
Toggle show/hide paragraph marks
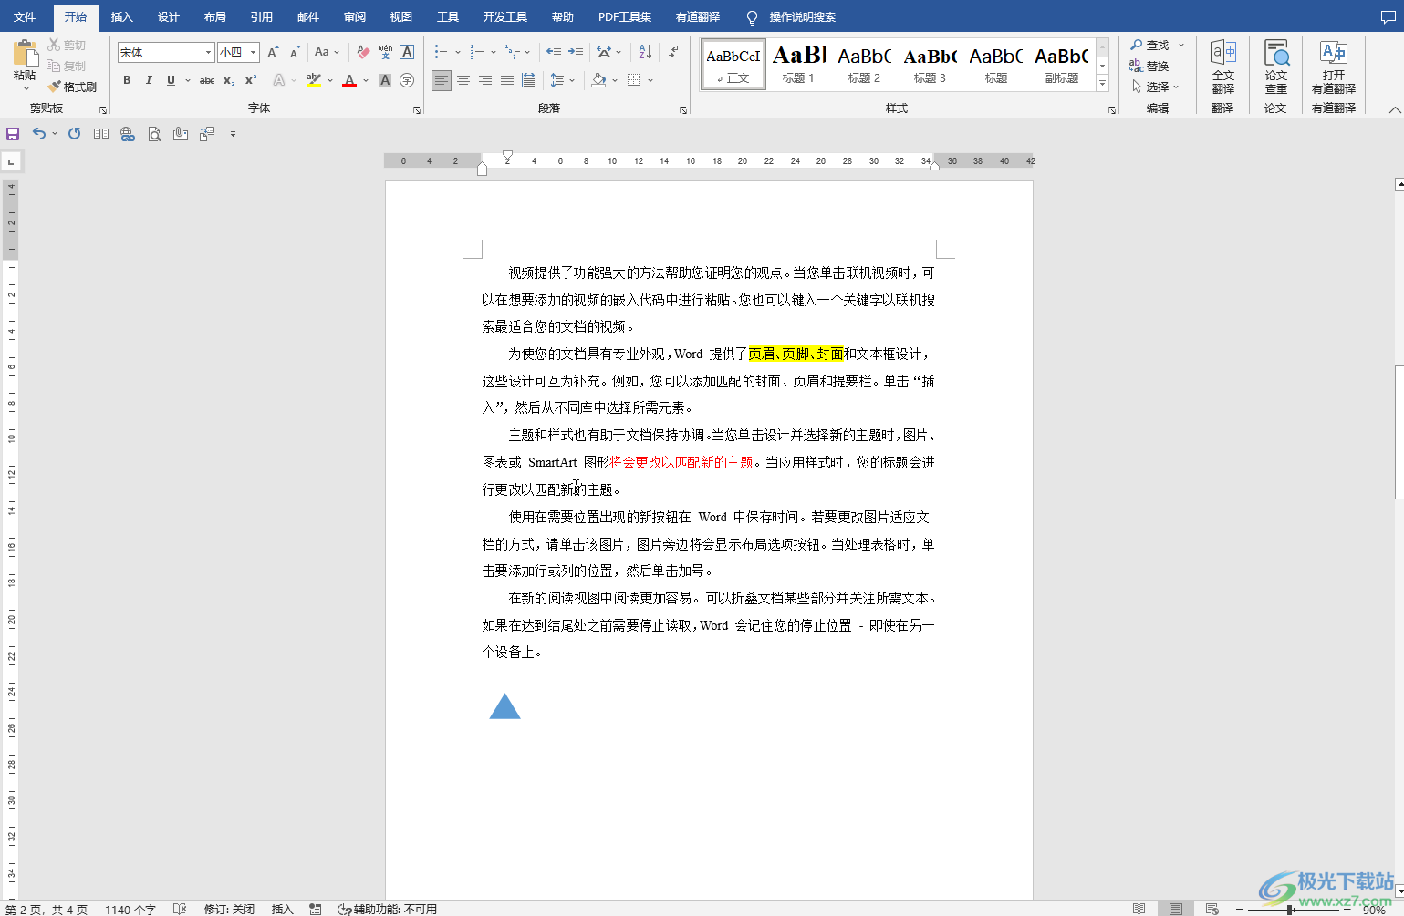[x=673, y=52]
